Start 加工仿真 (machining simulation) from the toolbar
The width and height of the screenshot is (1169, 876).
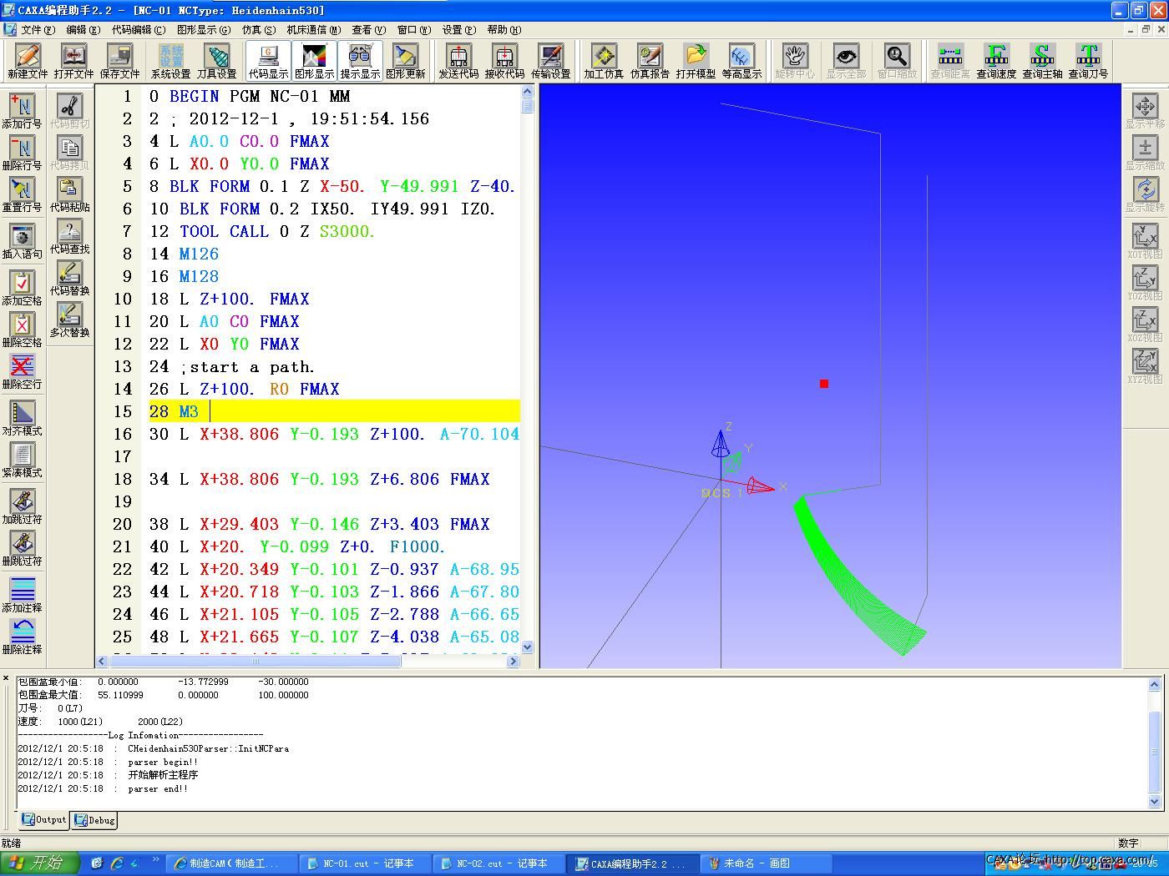pyautogui.click(x=604, y=61)
